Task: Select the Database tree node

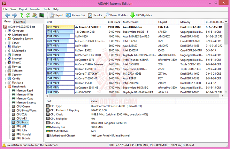Action: [x=18, y=83]
